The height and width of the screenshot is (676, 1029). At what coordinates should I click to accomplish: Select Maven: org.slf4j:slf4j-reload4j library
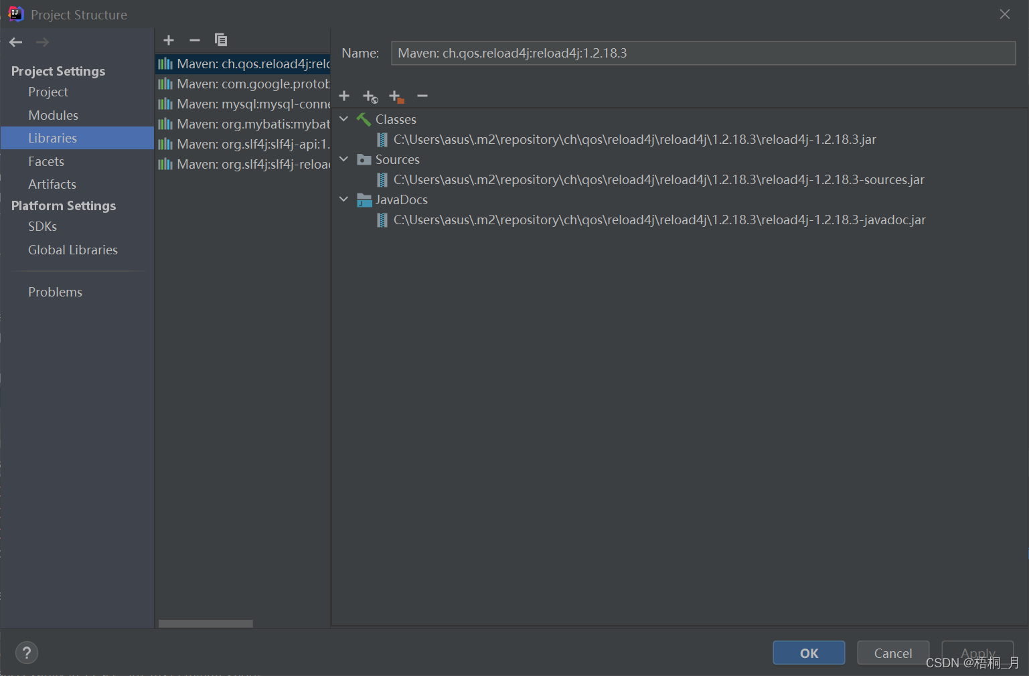243,164
